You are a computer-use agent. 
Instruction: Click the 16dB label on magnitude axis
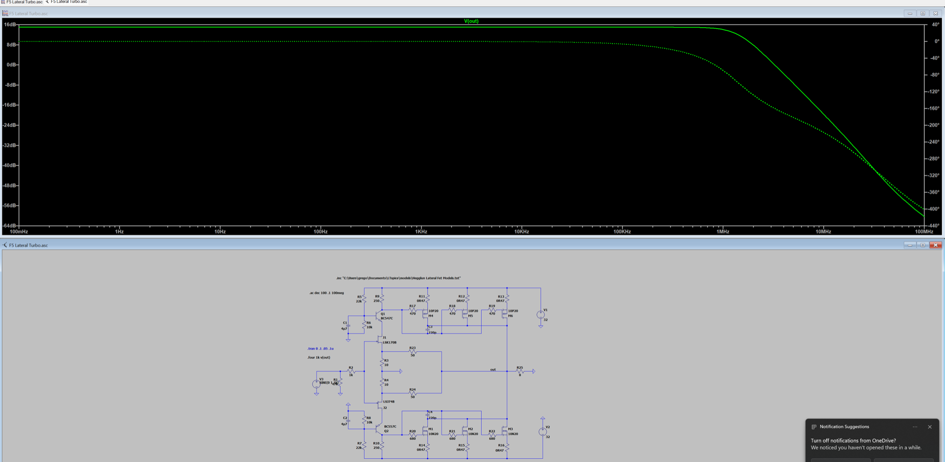pos(10,24)
